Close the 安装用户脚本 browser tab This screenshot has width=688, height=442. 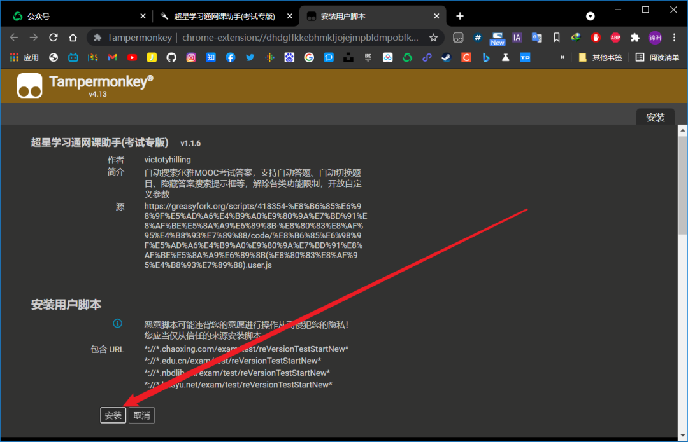click(436, 16)
